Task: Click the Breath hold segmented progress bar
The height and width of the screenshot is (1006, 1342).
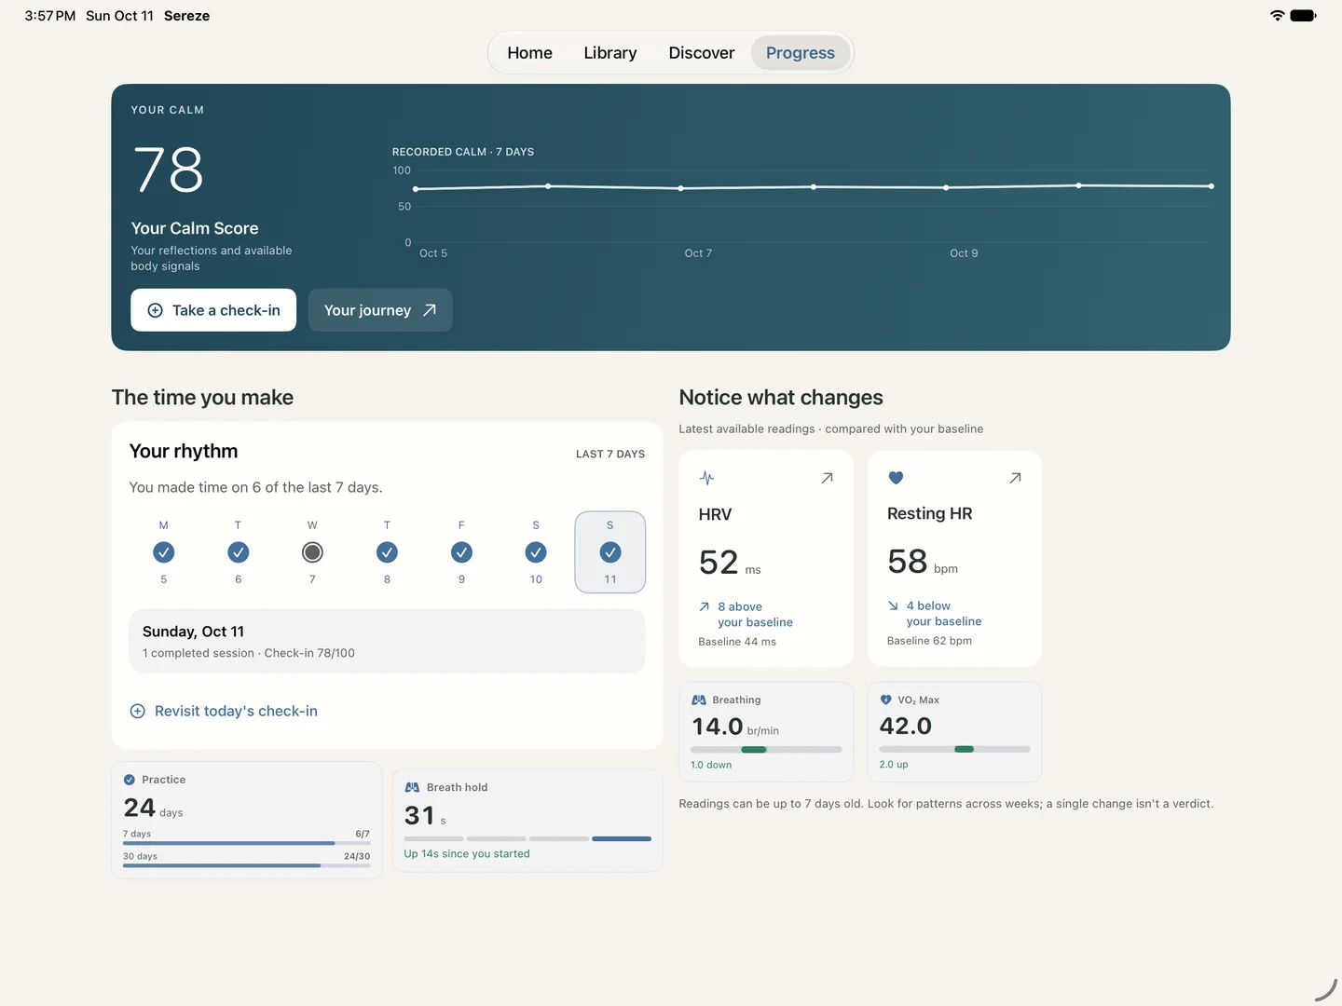Action: coord(527,838)
